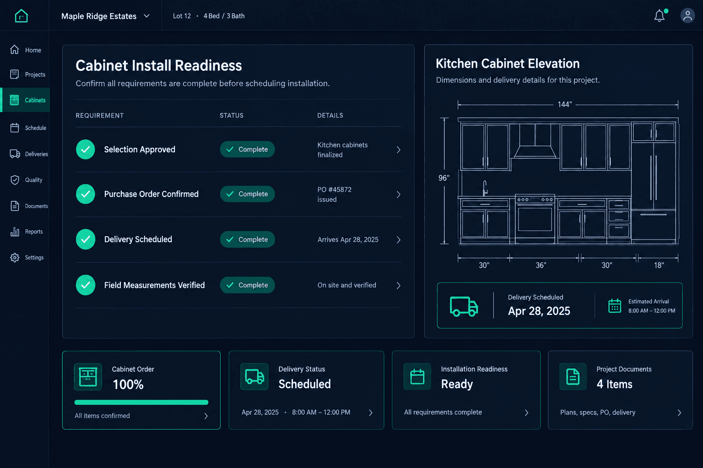This screenshot has width=703, height=468.
Task: Click the 144" width dimension label
Action: (x=565, y=105)
